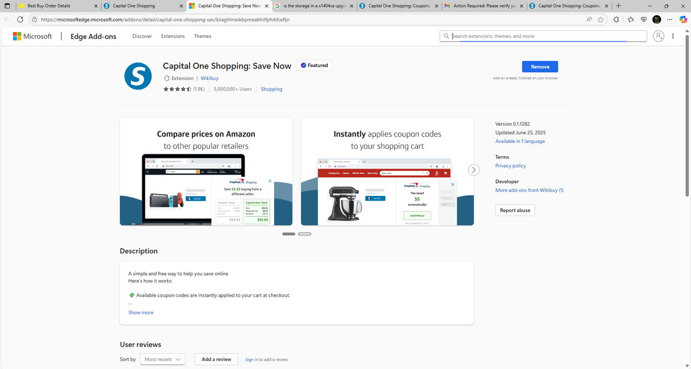Activate the Read aloud icon
691x369 pixels.
point(589,19)
